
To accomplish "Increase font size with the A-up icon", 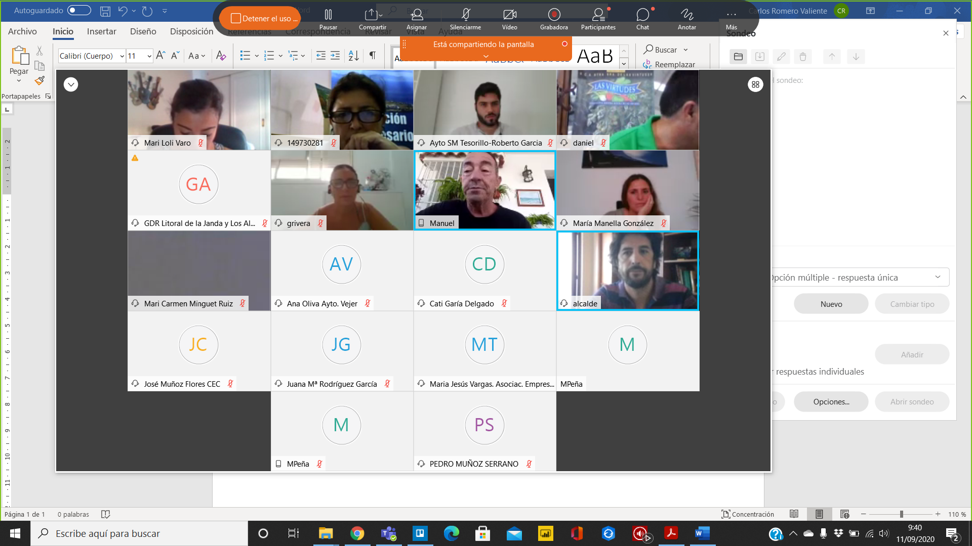I will click(160, 55).
